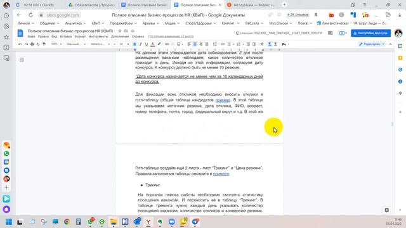The height and width of the screenshot is (228, 406).
Task: Open the text color picker
Action: click(152, 44)
